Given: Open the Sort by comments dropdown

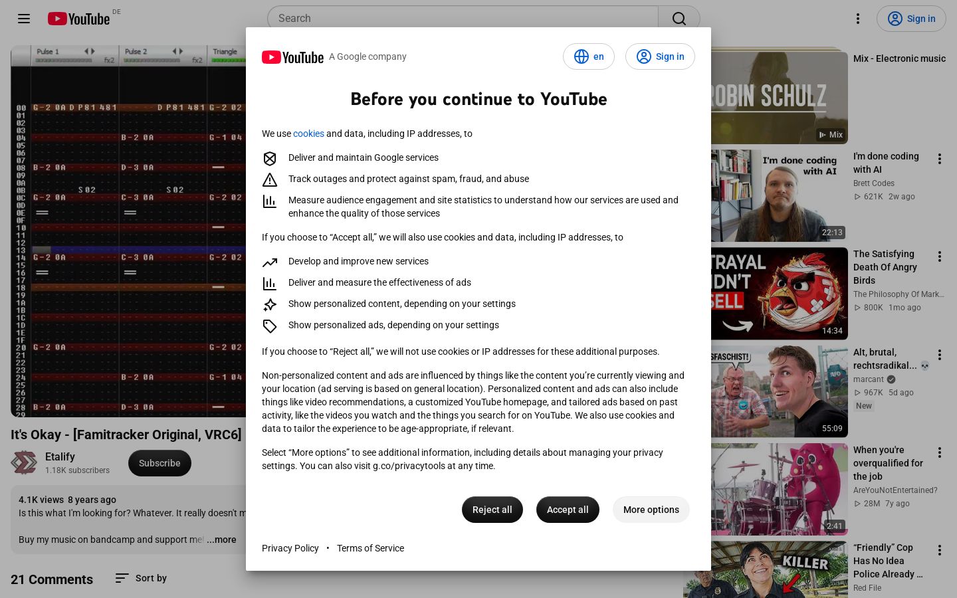Looking at the screenshot, I should (141, 578).
